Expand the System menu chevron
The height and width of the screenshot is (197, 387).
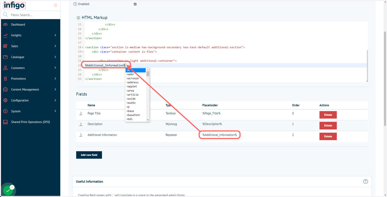coord(55,111)
